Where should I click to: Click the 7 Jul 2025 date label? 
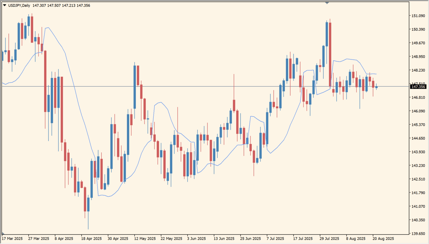(x=275, y=238)
